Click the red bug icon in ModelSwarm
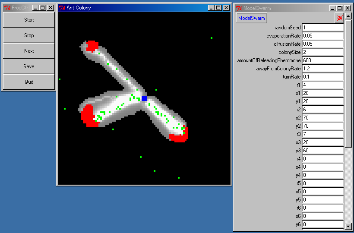354x233 pixels. [339, 18]
